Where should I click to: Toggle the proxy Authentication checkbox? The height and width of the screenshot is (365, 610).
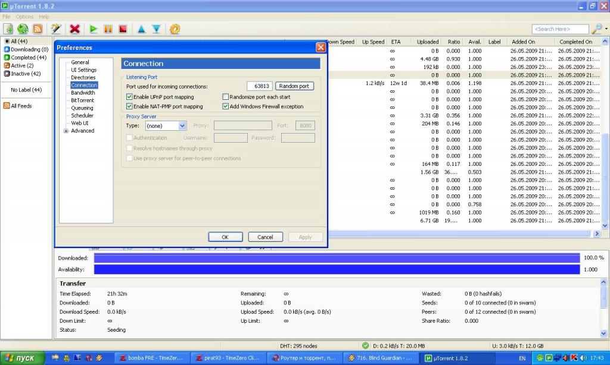point(129,138)
